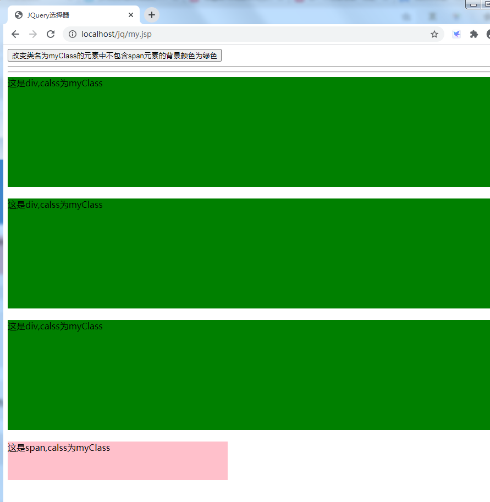Image resolution: width=490 pixels, height=502 pixels.
Task: View site information icon in address bar
Action: (73, 34)
